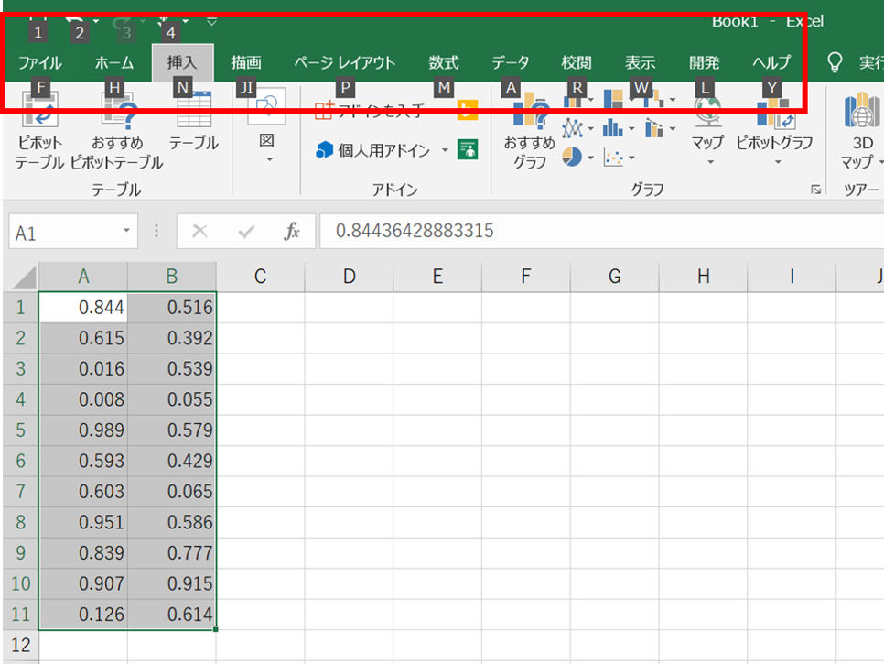Screen dimensions: 884x664
Task: Select the Insert (挿入) tab
Action: [182, 62]
